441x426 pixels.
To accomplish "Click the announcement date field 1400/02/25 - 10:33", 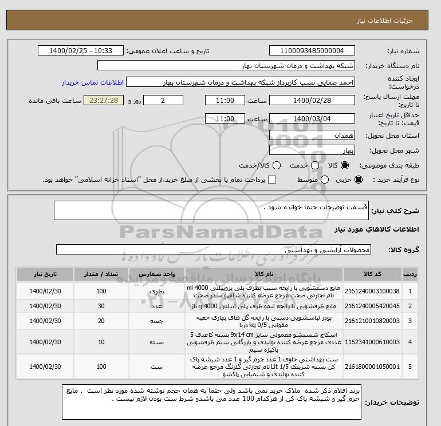I will tap(81, 50).
